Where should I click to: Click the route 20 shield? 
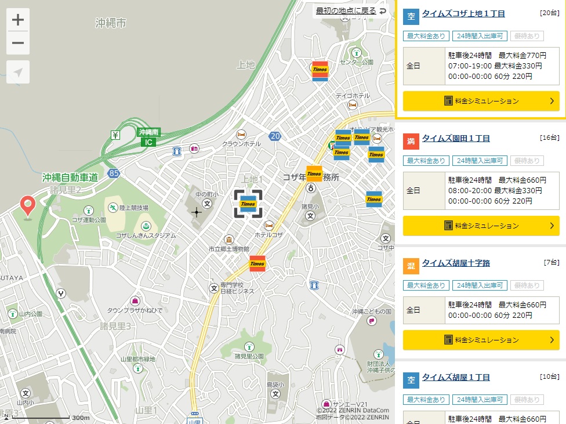275,136
